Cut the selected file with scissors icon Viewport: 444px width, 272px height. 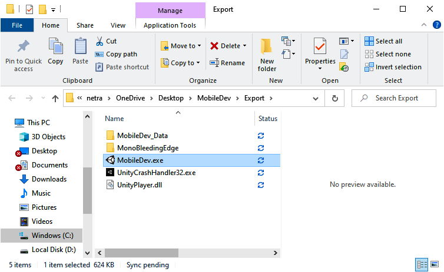[100, 41]
